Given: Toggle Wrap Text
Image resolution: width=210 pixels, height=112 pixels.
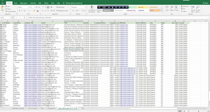Looking at the screenshot, I should click(61, 7).
